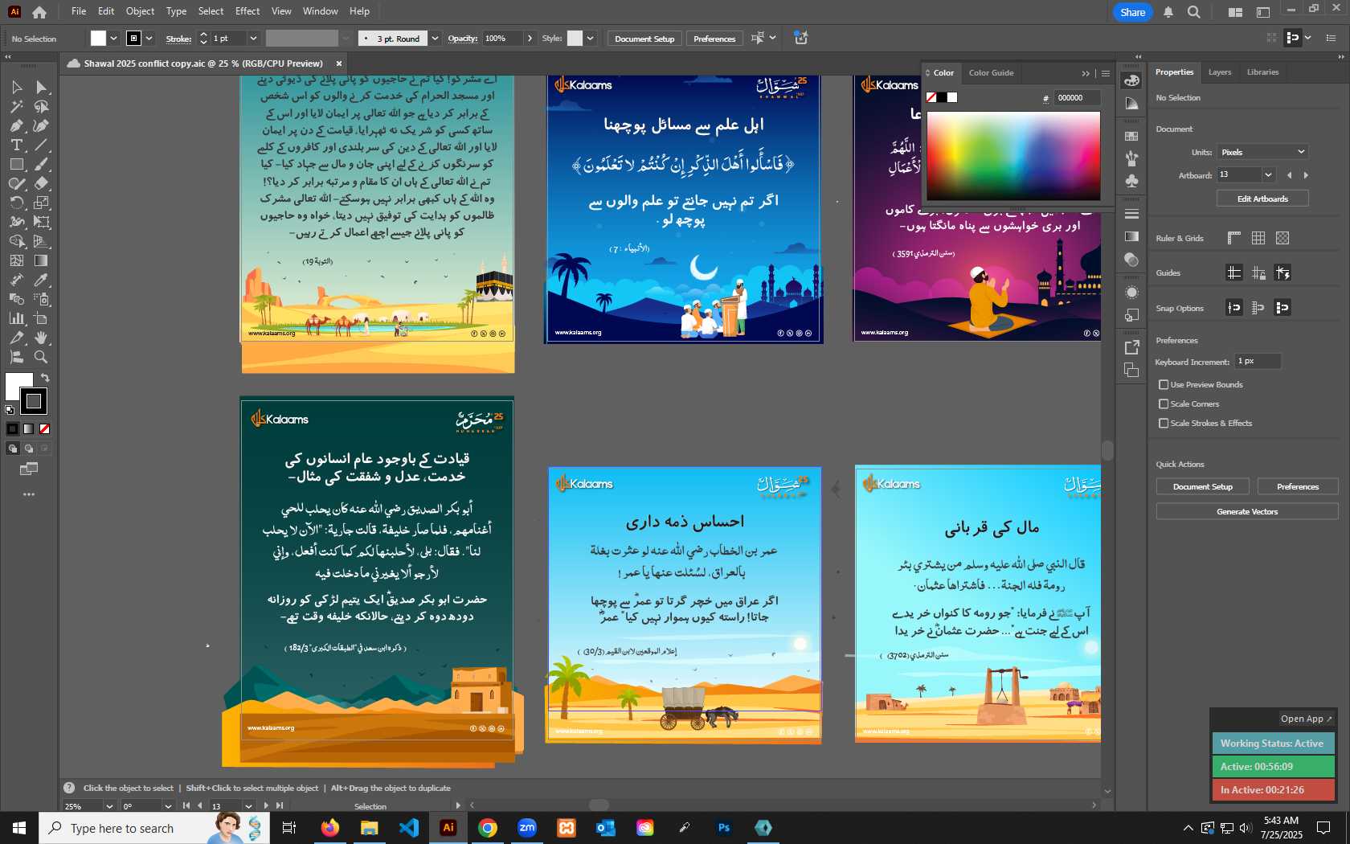
Task: Open the fill color dropdown in control bar
Action: click(113, 39)
